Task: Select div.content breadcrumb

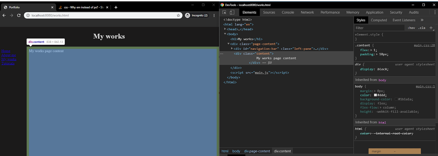Action: tap(283, 151)
